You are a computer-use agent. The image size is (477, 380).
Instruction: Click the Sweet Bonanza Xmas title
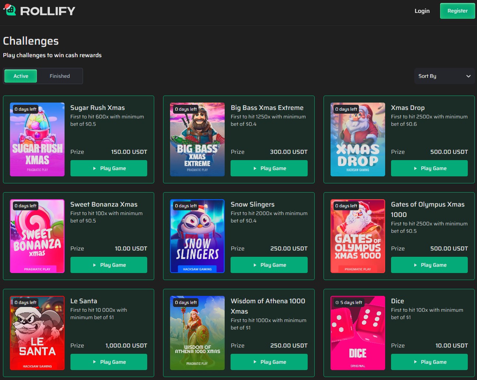click(x=104, y=204)
